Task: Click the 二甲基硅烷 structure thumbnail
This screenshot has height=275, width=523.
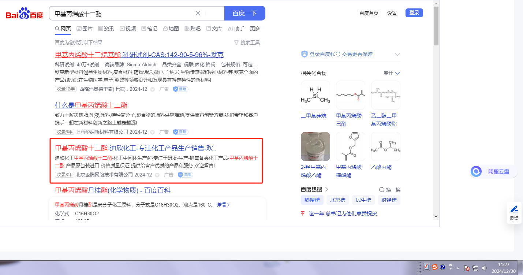Action: (315, 95)
